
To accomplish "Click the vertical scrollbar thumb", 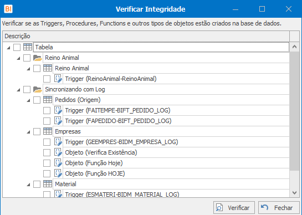I will [294, 111].
